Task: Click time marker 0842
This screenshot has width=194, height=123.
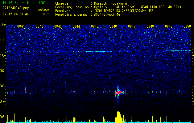Action: 39,26
